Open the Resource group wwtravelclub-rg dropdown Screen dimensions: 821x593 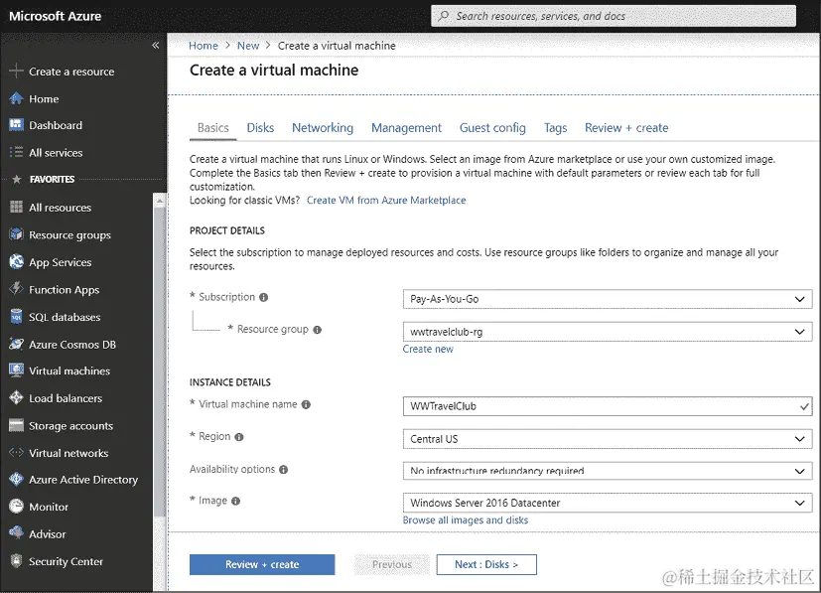(608, 332)
